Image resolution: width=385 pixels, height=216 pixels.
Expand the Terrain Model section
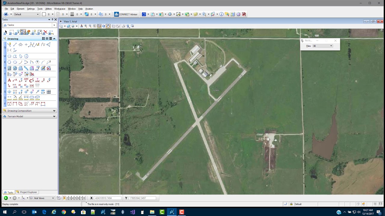point(29,116)
